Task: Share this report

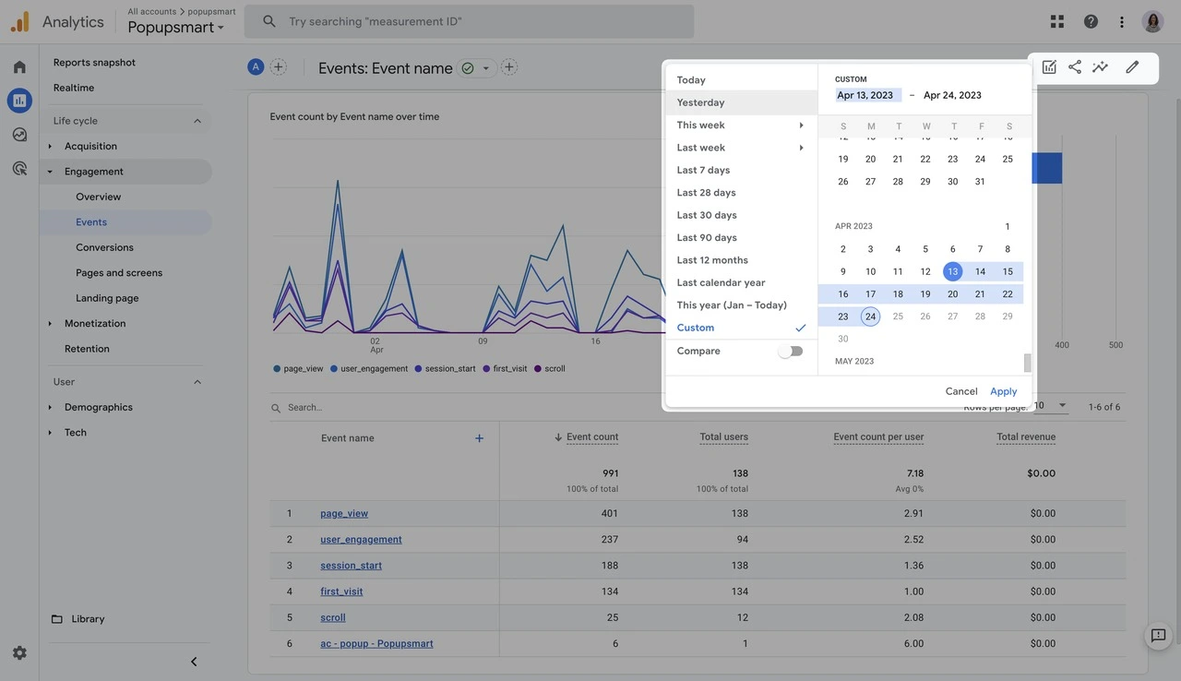Action: click(x=1075, y=66)
